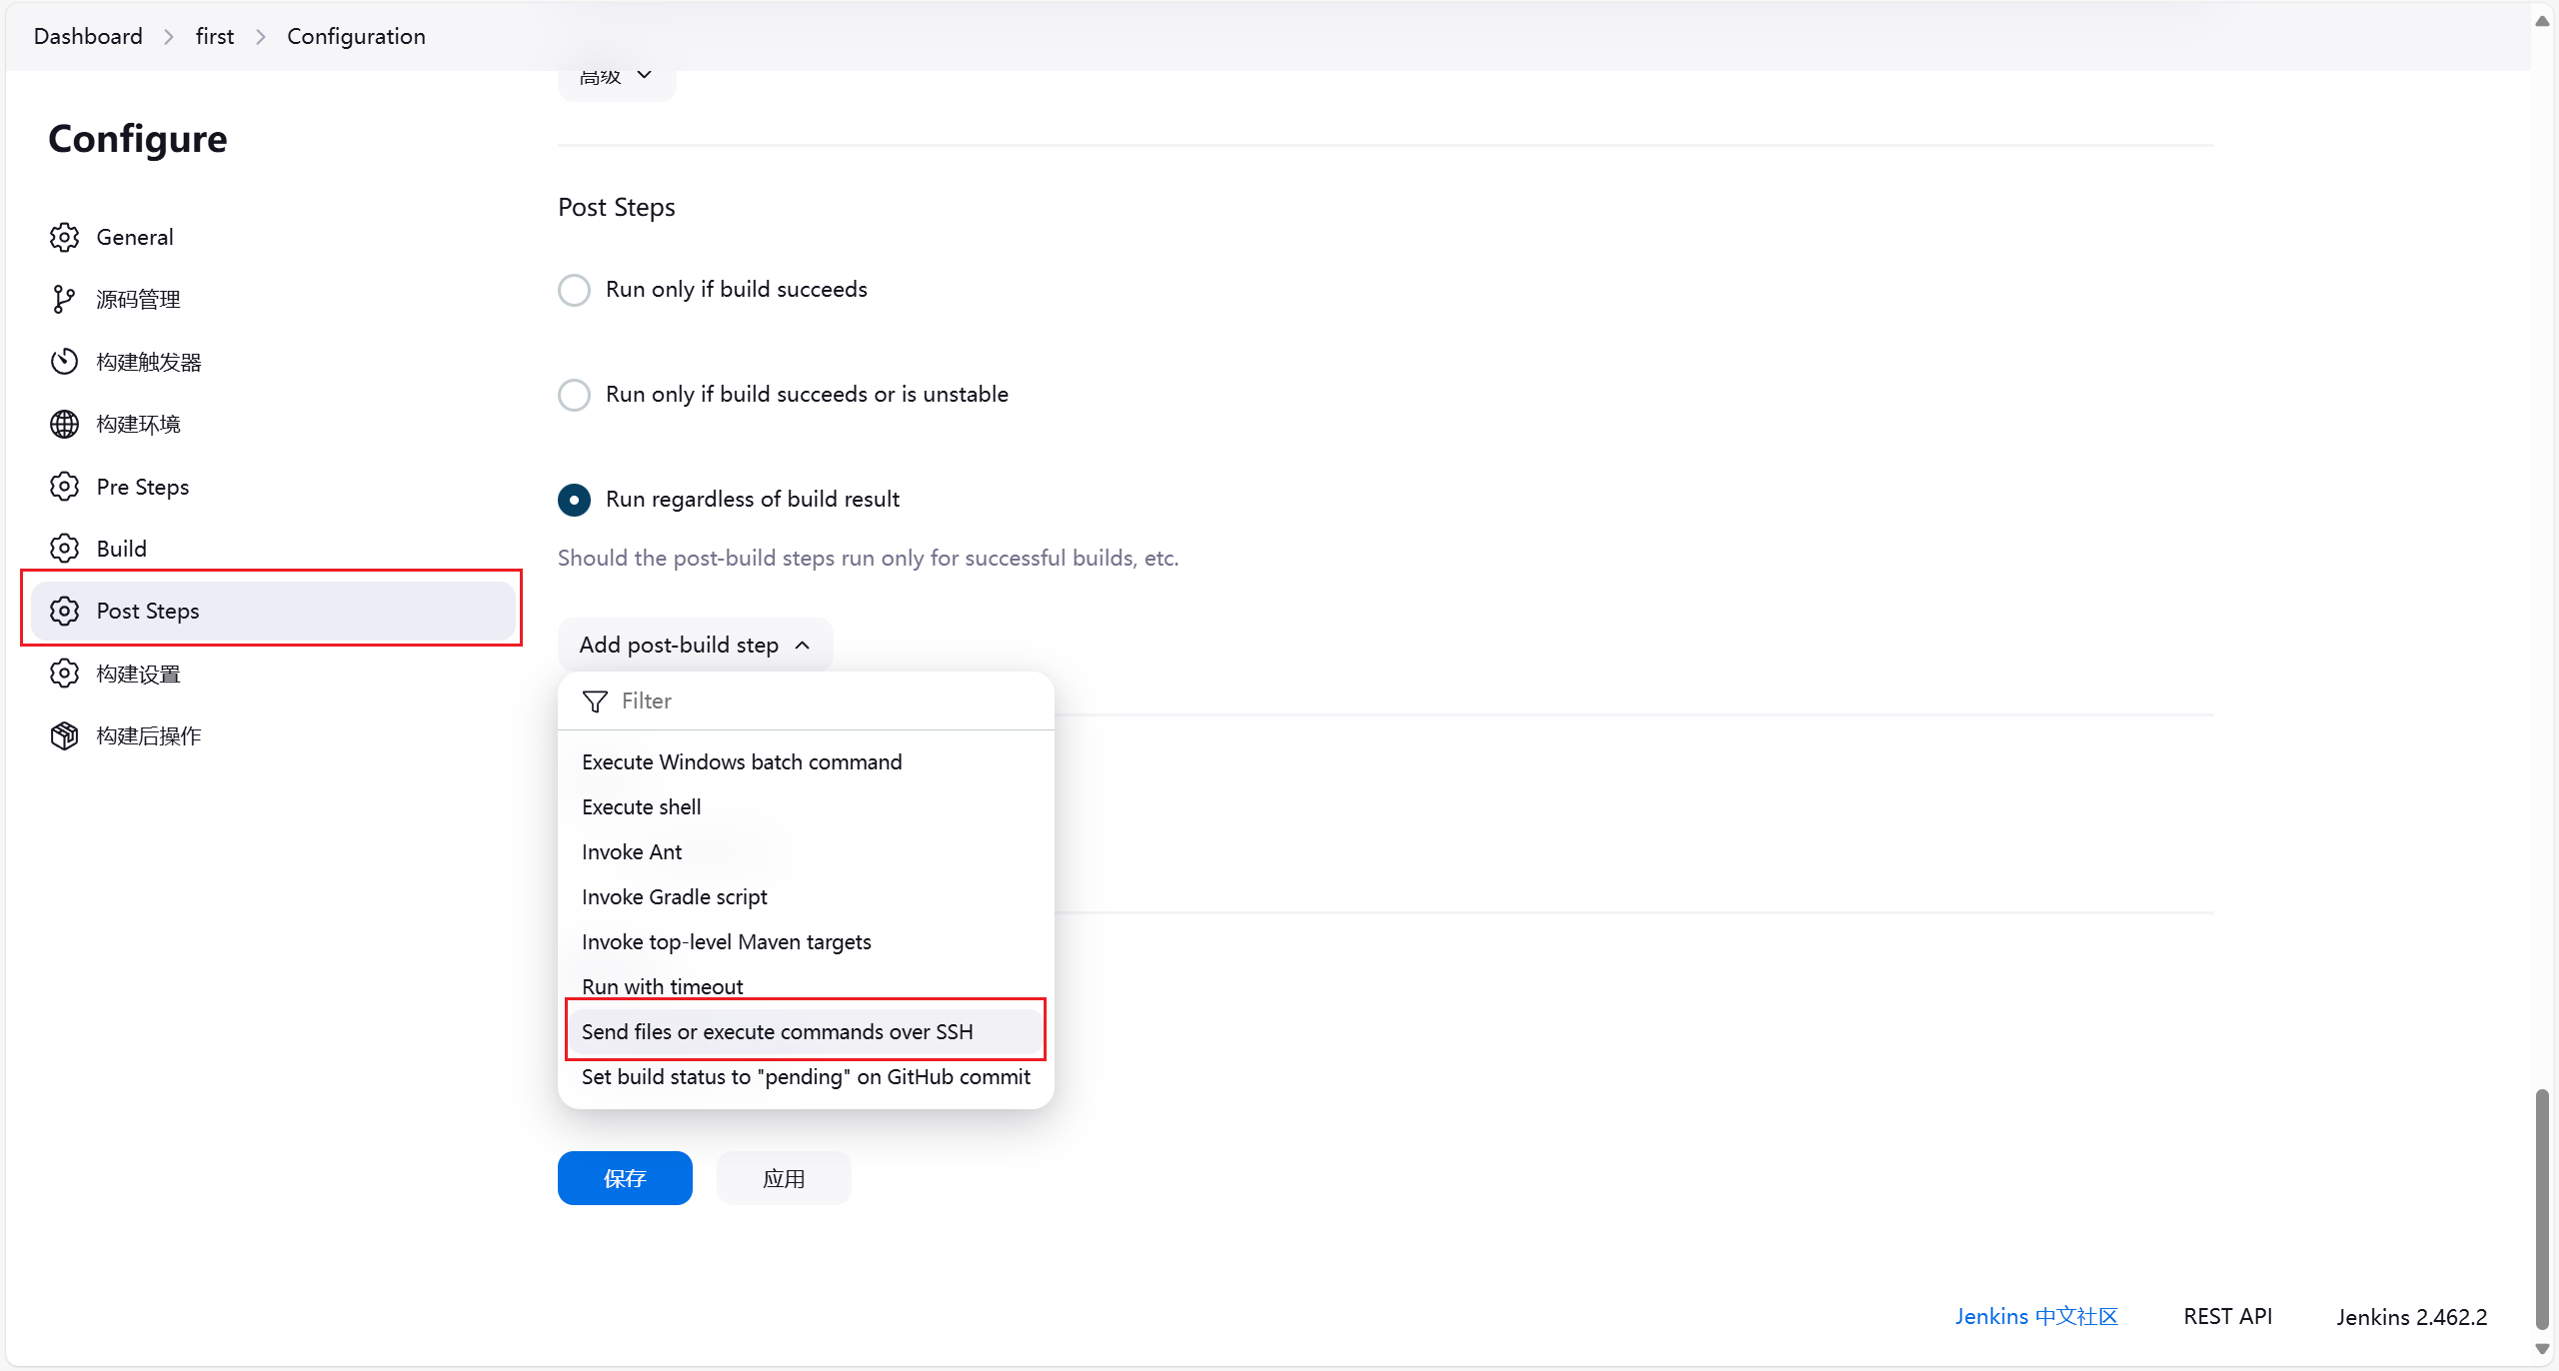The width and height of the screenshot is (2559, 1371).
Task: Click the post-build actions box icon
Action: (64, 735)
